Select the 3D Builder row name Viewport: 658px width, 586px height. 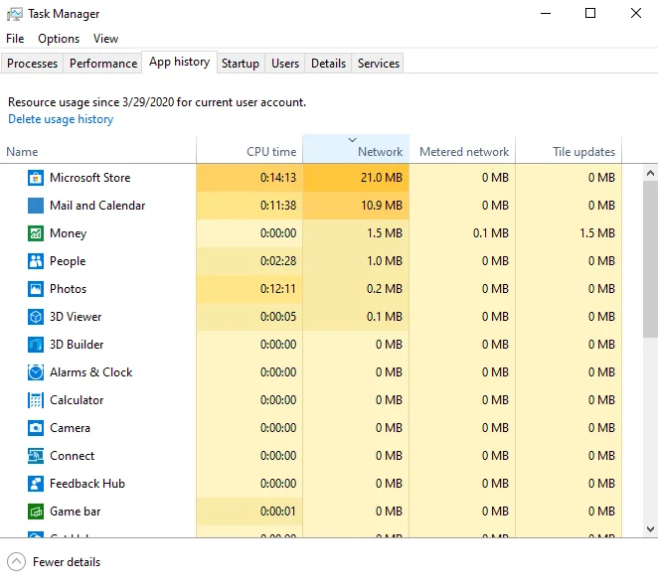77,345
